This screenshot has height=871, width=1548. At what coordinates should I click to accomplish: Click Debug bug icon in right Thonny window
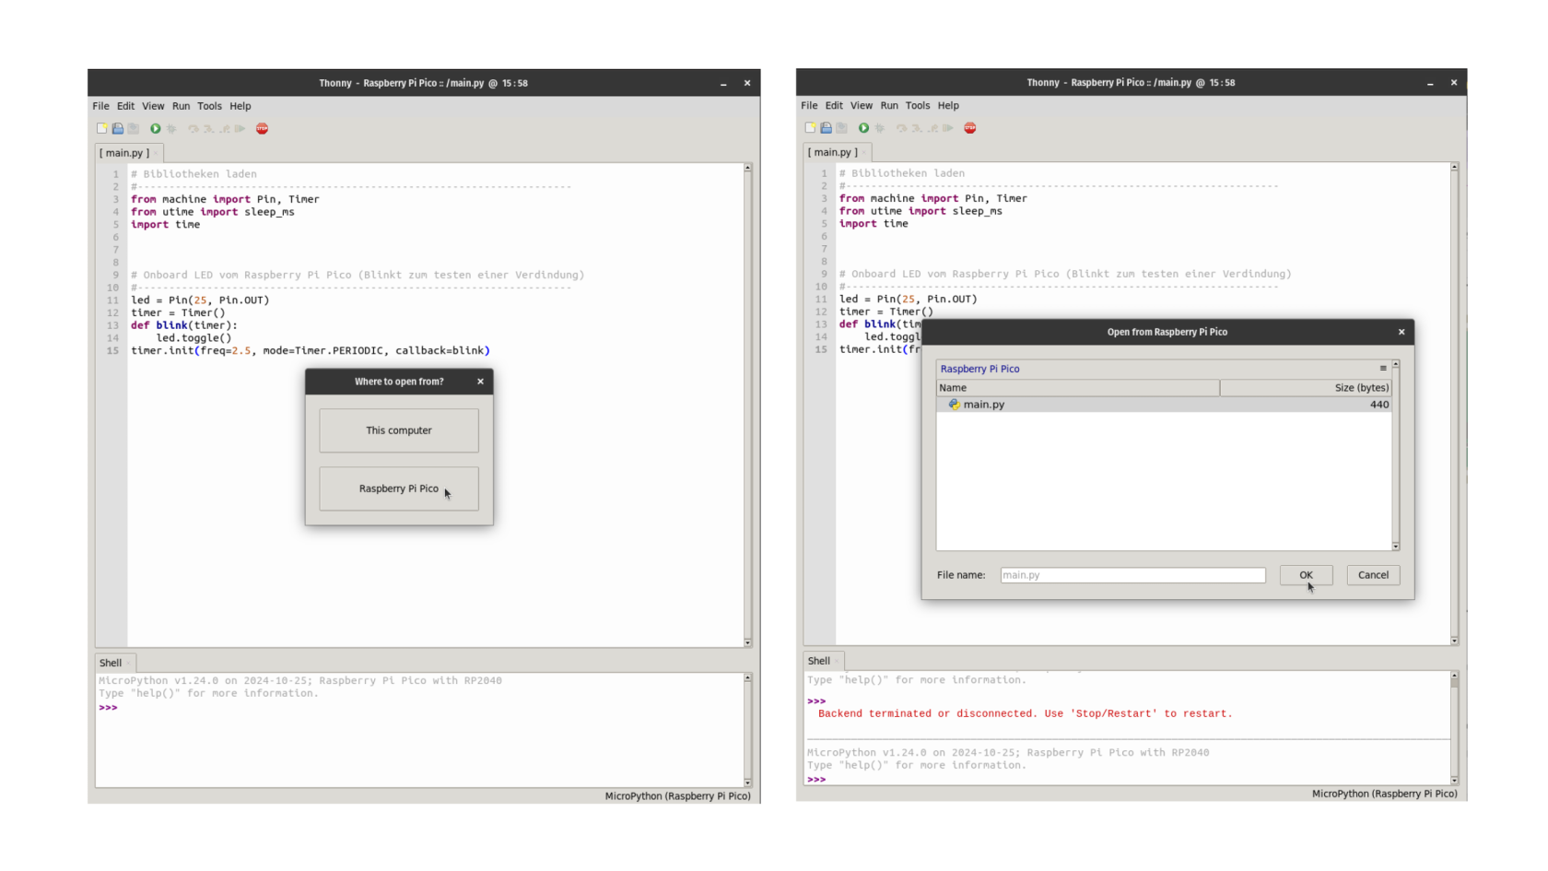click(x=879, y=128)
